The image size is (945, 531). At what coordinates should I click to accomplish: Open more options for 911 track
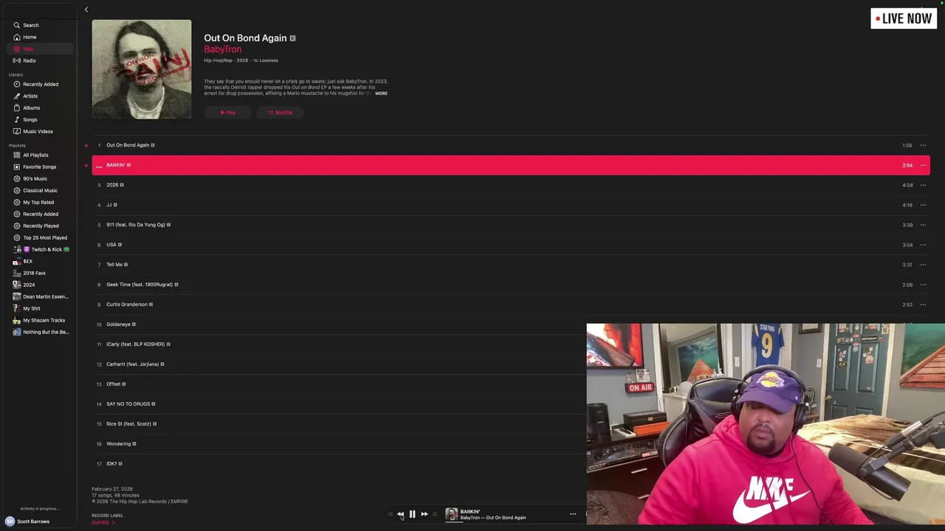[923, 225]
